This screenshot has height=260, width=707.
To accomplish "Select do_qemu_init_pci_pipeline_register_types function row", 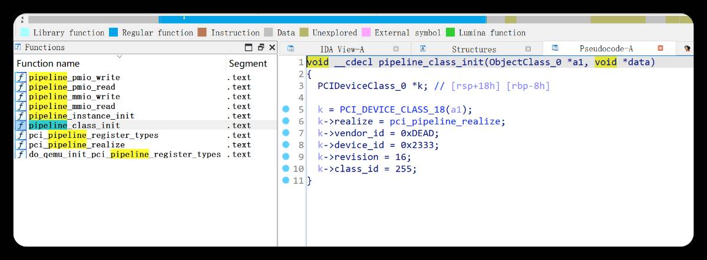I will pos(145,154).
